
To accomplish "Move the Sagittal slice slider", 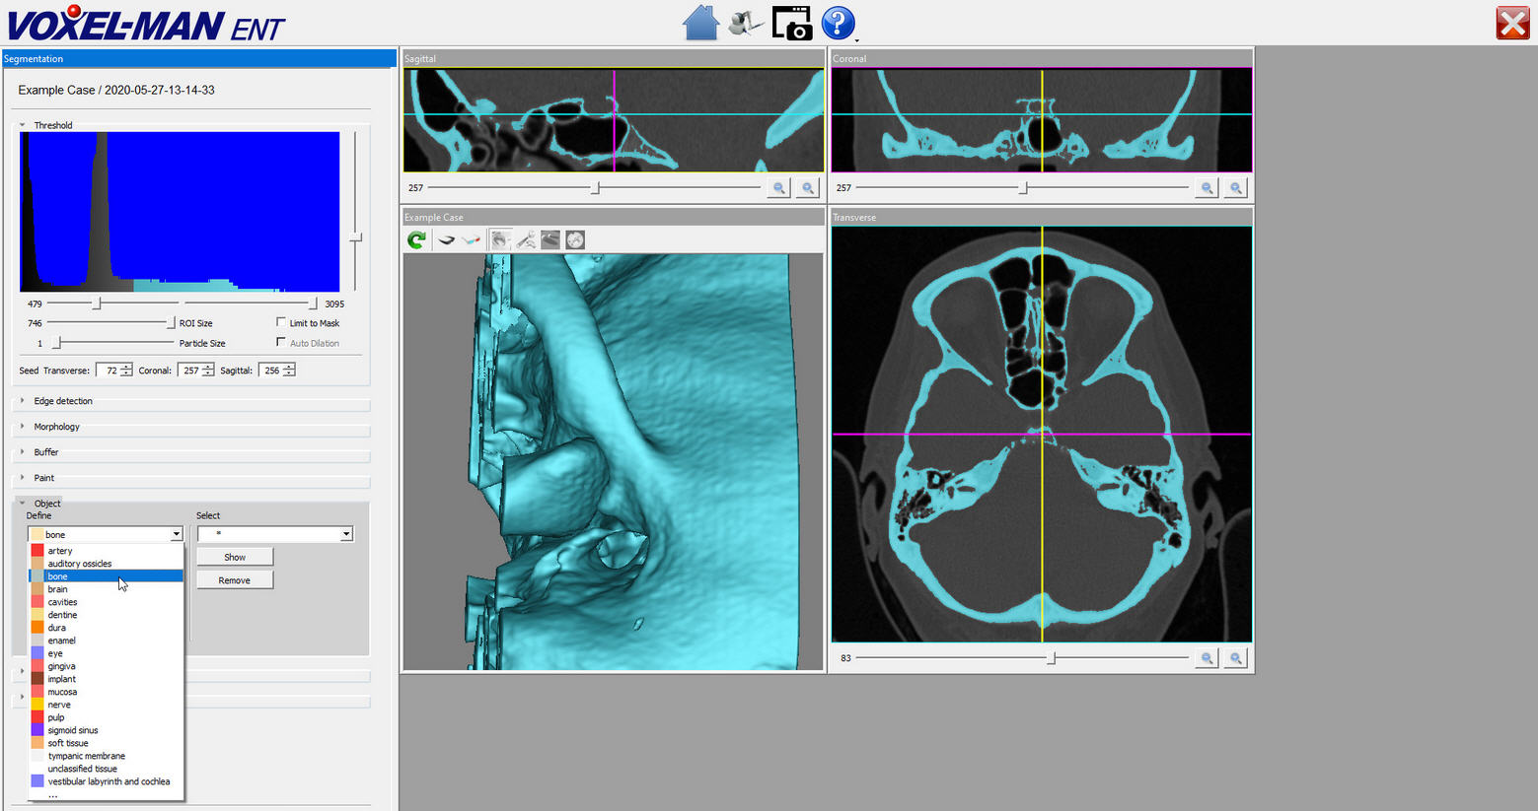I will tap(595, 187).
